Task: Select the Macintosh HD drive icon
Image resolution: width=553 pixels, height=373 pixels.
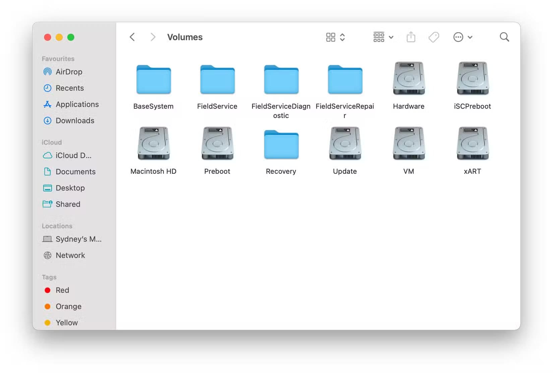Action: [x=153, y=144]
